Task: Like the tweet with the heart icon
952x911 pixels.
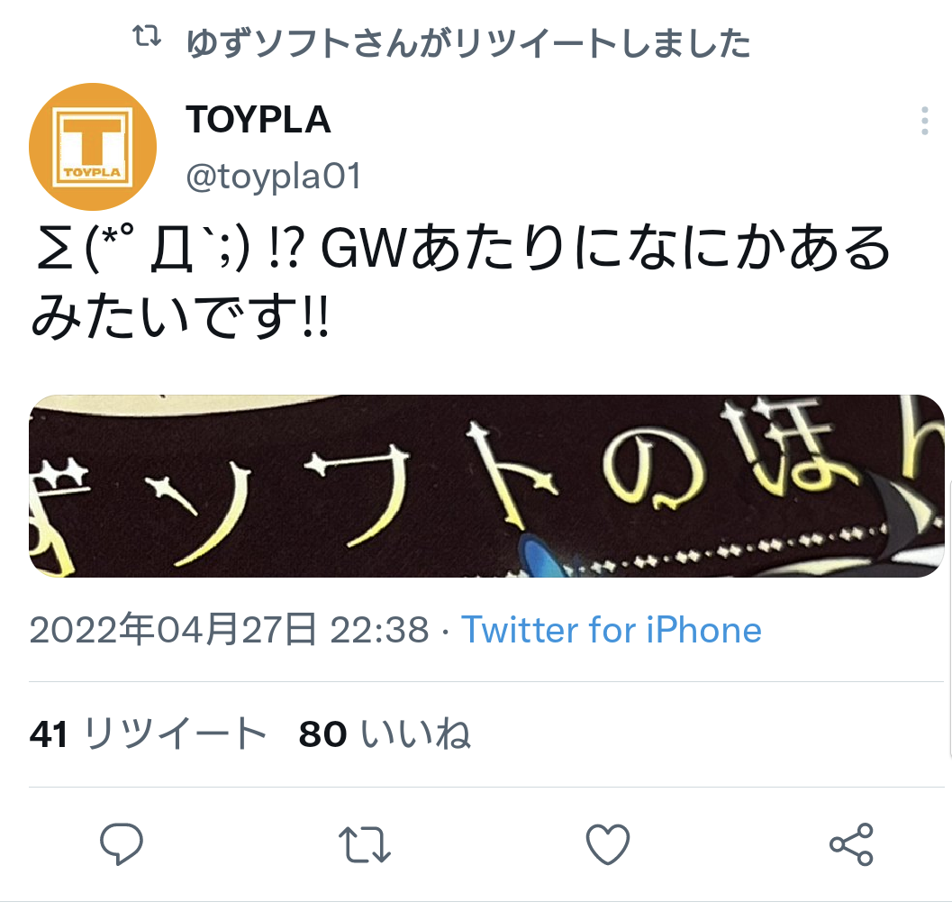Action: click(x=608, y=843)
